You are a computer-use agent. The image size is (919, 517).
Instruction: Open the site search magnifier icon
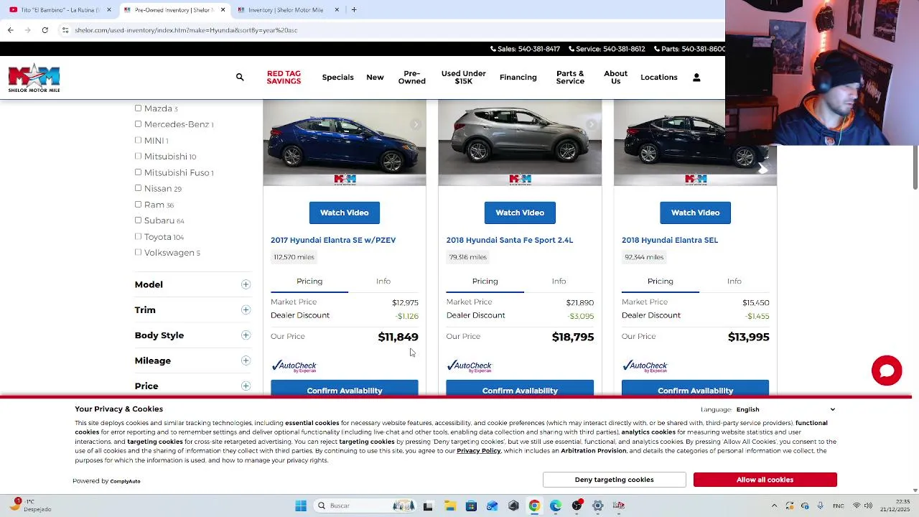[240, 77]
